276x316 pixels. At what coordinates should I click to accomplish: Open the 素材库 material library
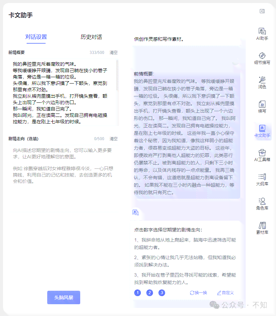tap(262, 228)
